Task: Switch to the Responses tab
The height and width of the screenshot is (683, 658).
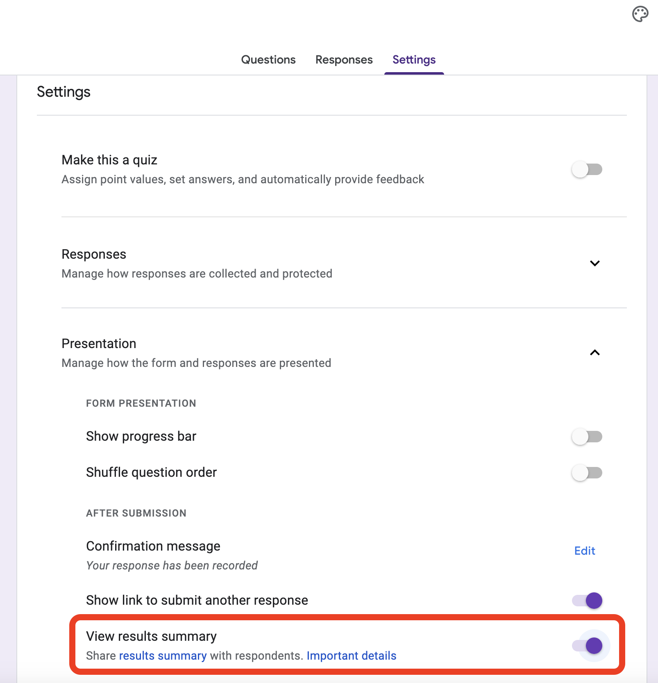Action: 344,60
